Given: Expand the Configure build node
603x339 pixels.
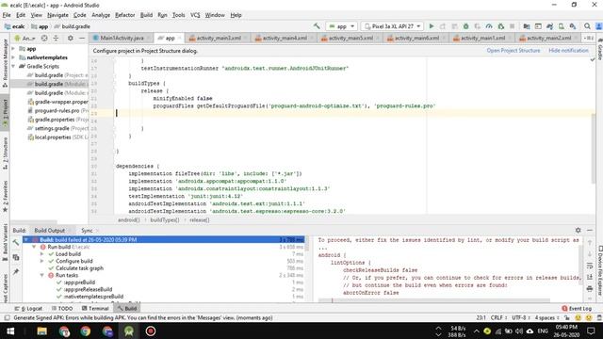Looking at the screenshot, I should click(x=41, y=261).
